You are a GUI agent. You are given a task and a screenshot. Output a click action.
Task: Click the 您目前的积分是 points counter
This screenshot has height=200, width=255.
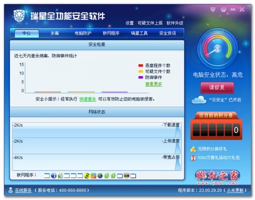click(216, 126)
